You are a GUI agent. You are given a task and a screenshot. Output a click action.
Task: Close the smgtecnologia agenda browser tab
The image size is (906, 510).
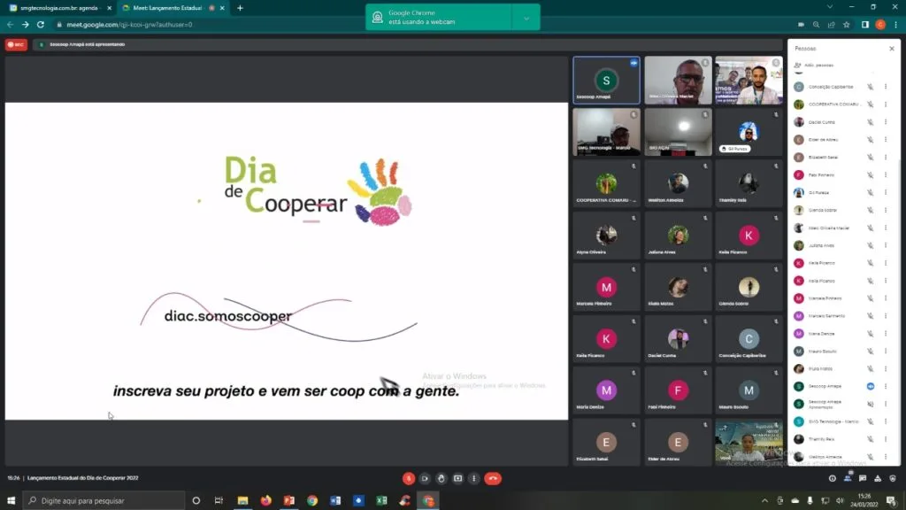pyautogui.click(x=109, y=8)
